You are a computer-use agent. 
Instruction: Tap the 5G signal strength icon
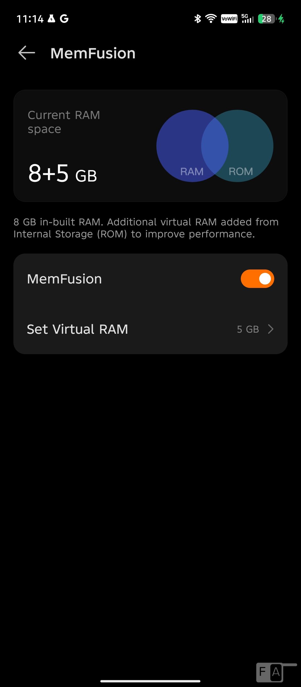tap(247, 19)
